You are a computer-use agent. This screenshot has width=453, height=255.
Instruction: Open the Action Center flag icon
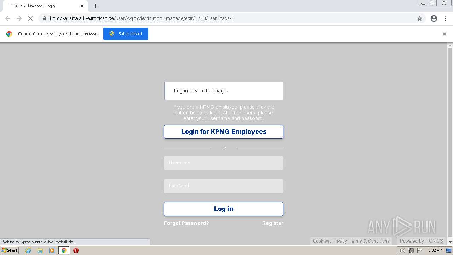tap(419, 250)
